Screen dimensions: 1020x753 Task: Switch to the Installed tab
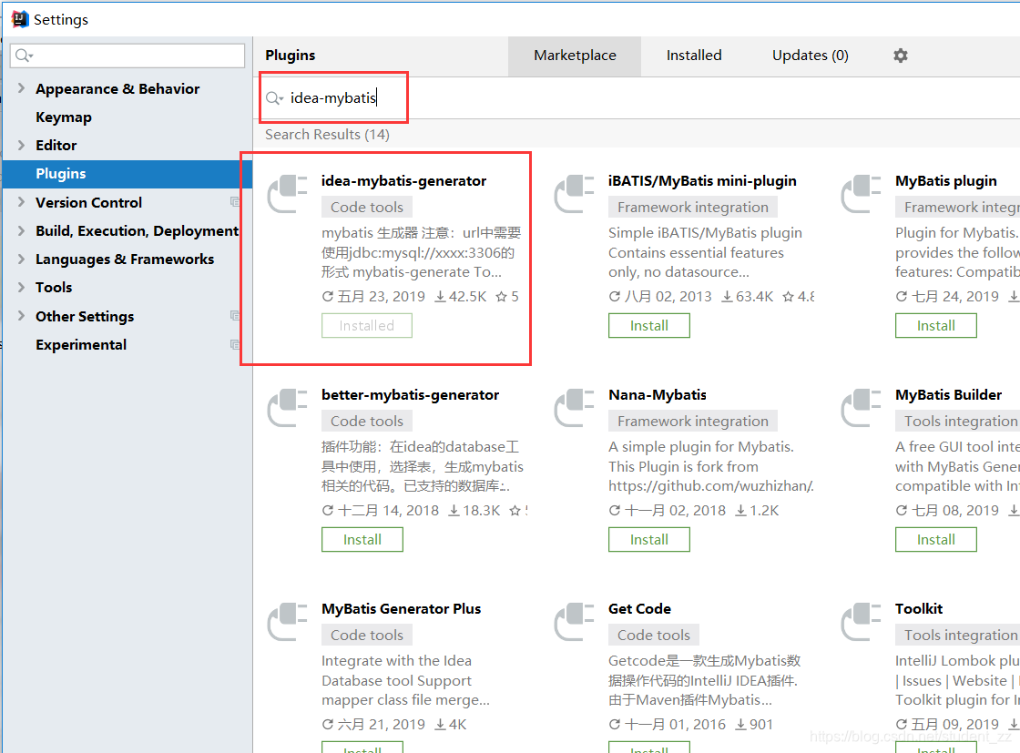click(x=693, y=56)
